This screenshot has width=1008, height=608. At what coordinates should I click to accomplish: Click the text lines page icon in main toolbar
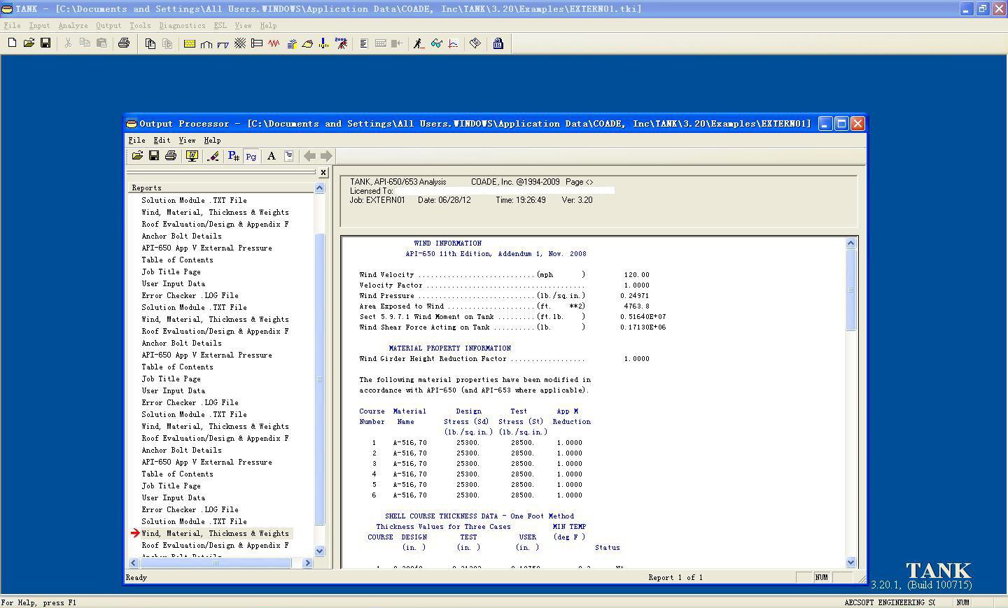[363, 43]
